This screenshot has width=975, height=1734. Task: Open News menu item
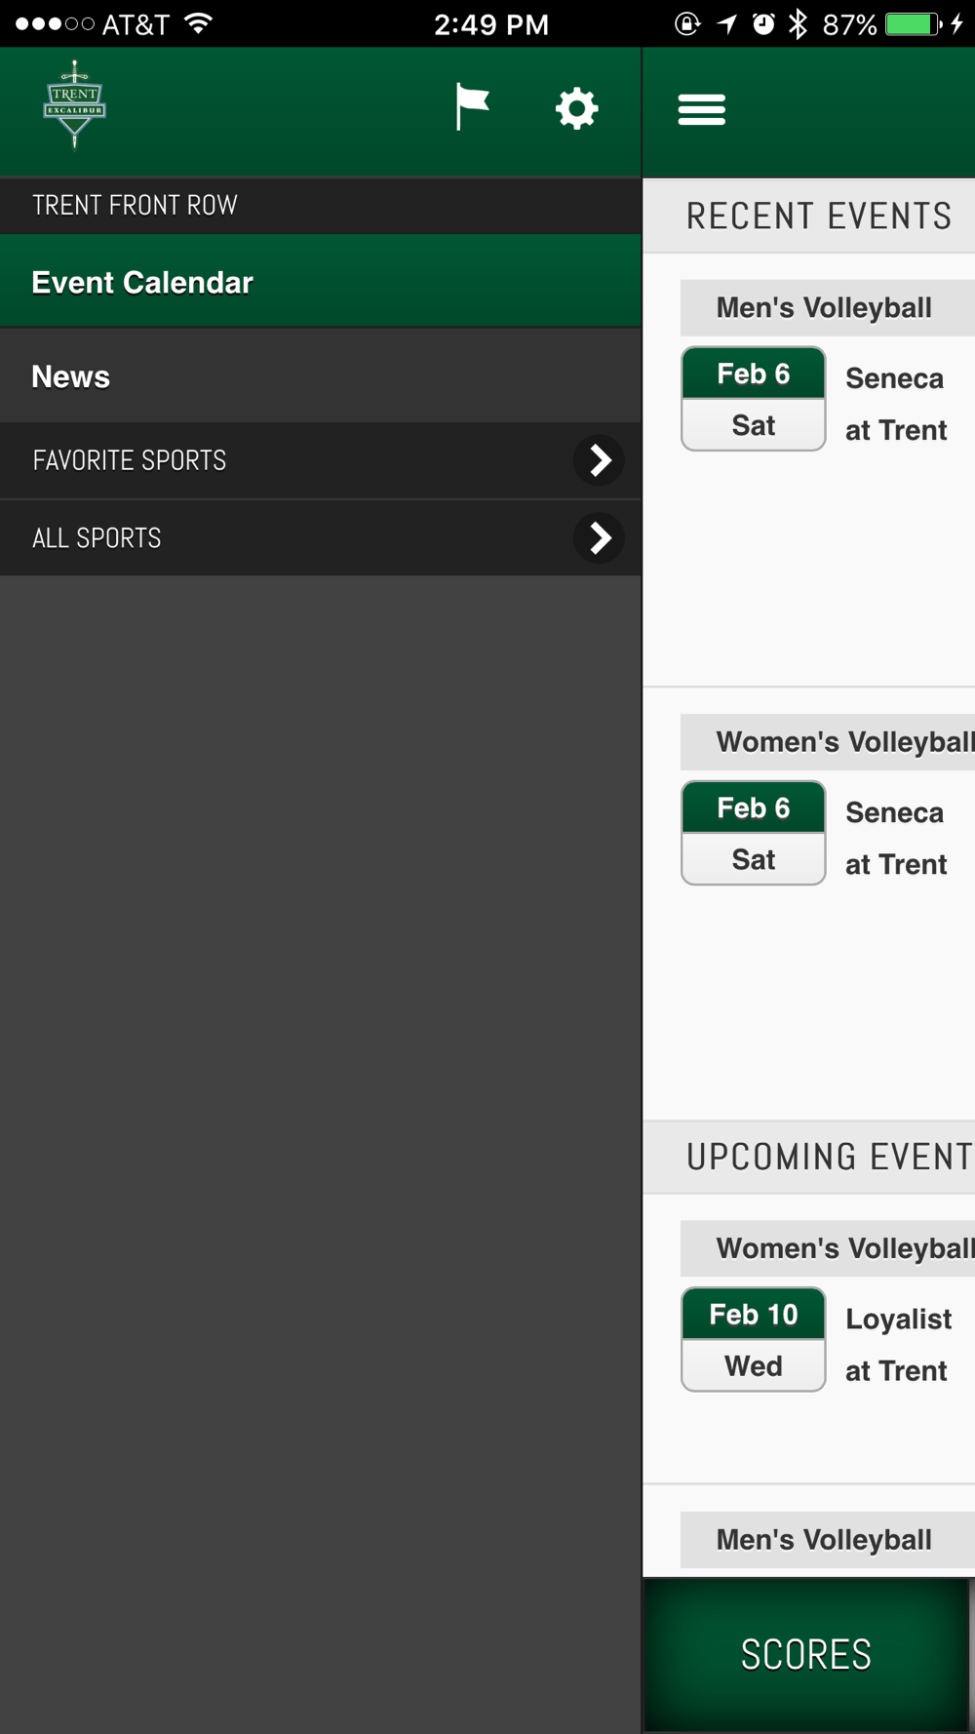pyautogui.click(x=321, y=376)
